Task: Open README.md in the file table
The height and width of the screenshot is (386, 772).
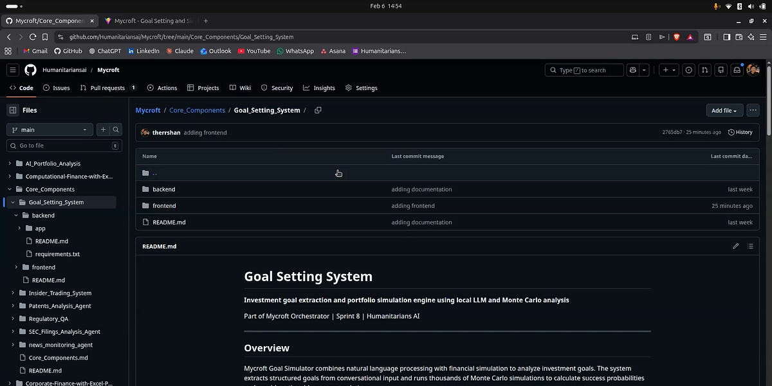Action: [x=169, y=222]
